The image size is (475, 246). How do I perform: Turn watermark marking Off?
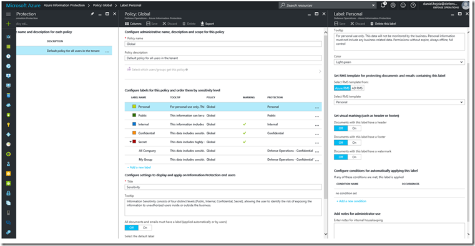(x=341, y=157)
